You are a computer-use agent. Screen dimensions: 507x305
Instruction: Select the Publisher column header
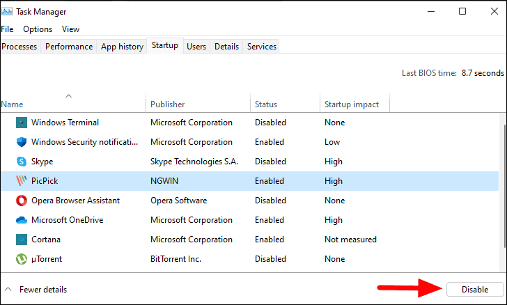167,104
